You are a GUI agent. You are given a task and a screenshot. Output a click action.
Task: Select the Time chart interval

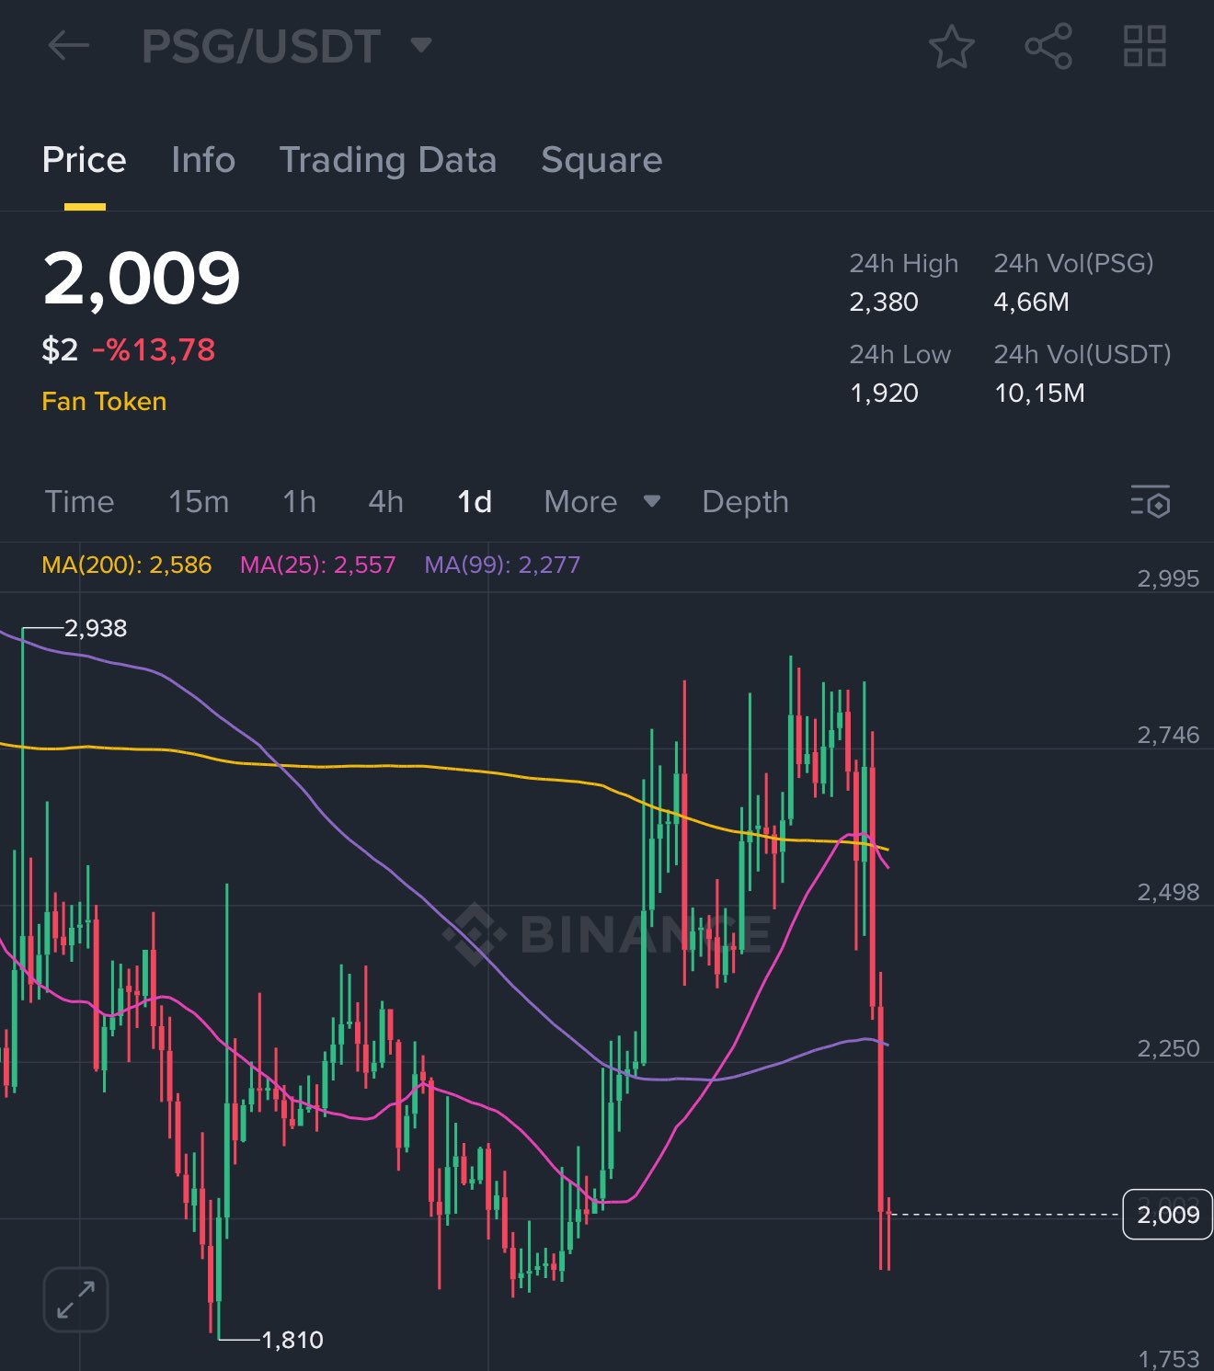coord(80,501)
